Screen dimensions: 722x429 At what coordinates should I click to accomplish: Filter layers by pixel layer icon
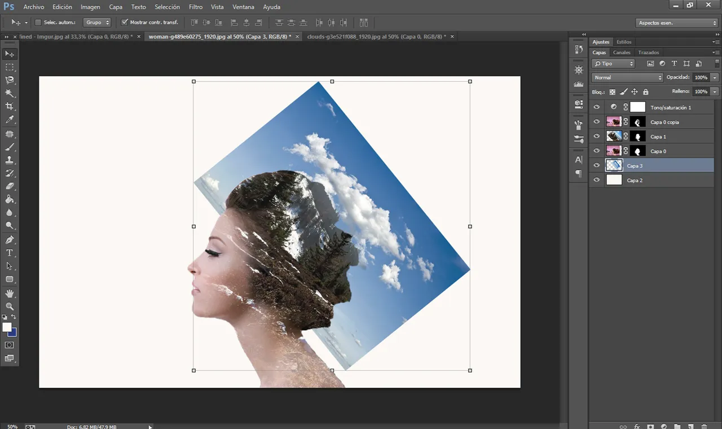[x=650, y=64]
